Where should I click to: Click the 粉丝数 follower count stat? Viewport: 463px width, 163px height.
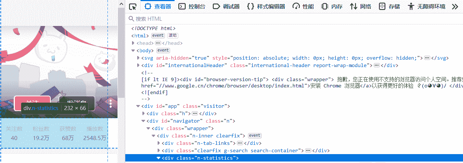pyautogui.click(x=41, y=133)
